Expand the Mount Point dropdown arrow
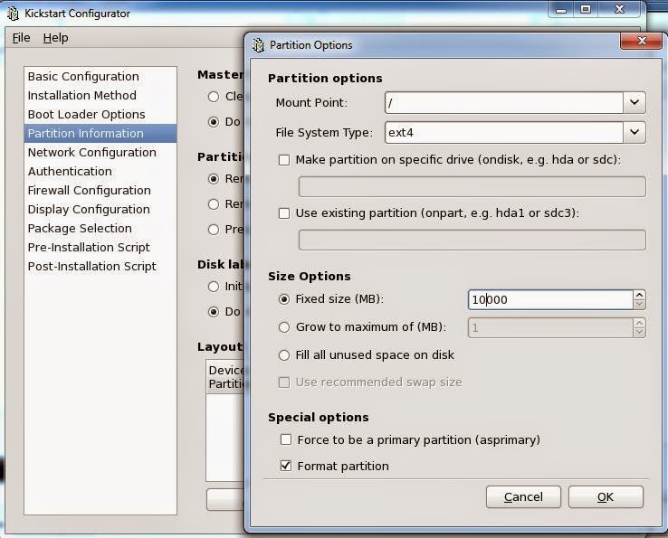668x538 pixels. [635, 102]
